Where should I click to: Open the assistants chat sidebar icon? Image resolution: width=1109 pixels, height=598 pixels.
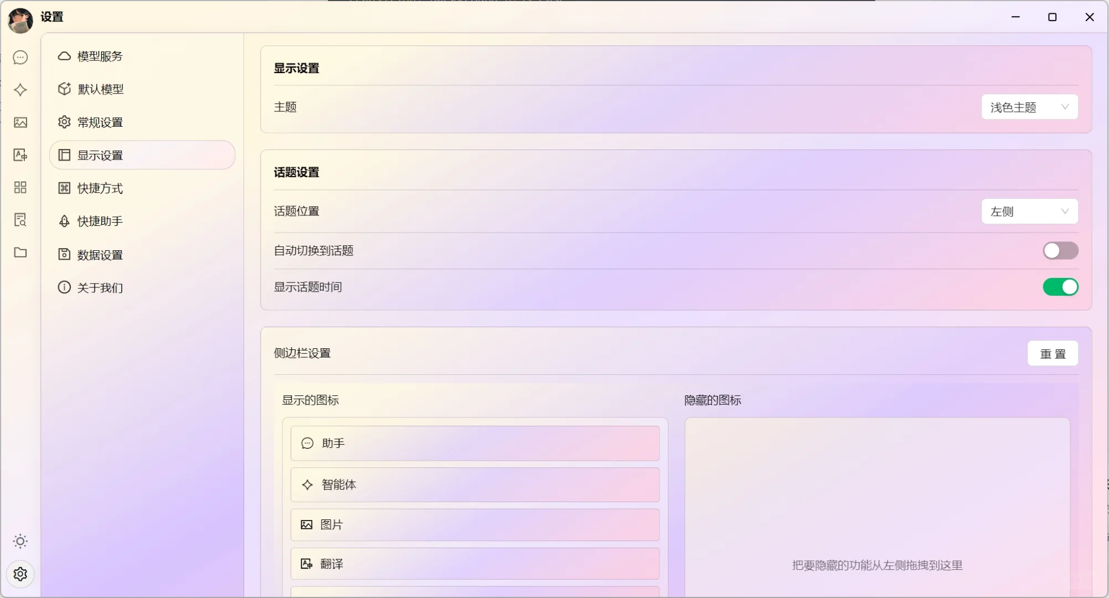20,58
